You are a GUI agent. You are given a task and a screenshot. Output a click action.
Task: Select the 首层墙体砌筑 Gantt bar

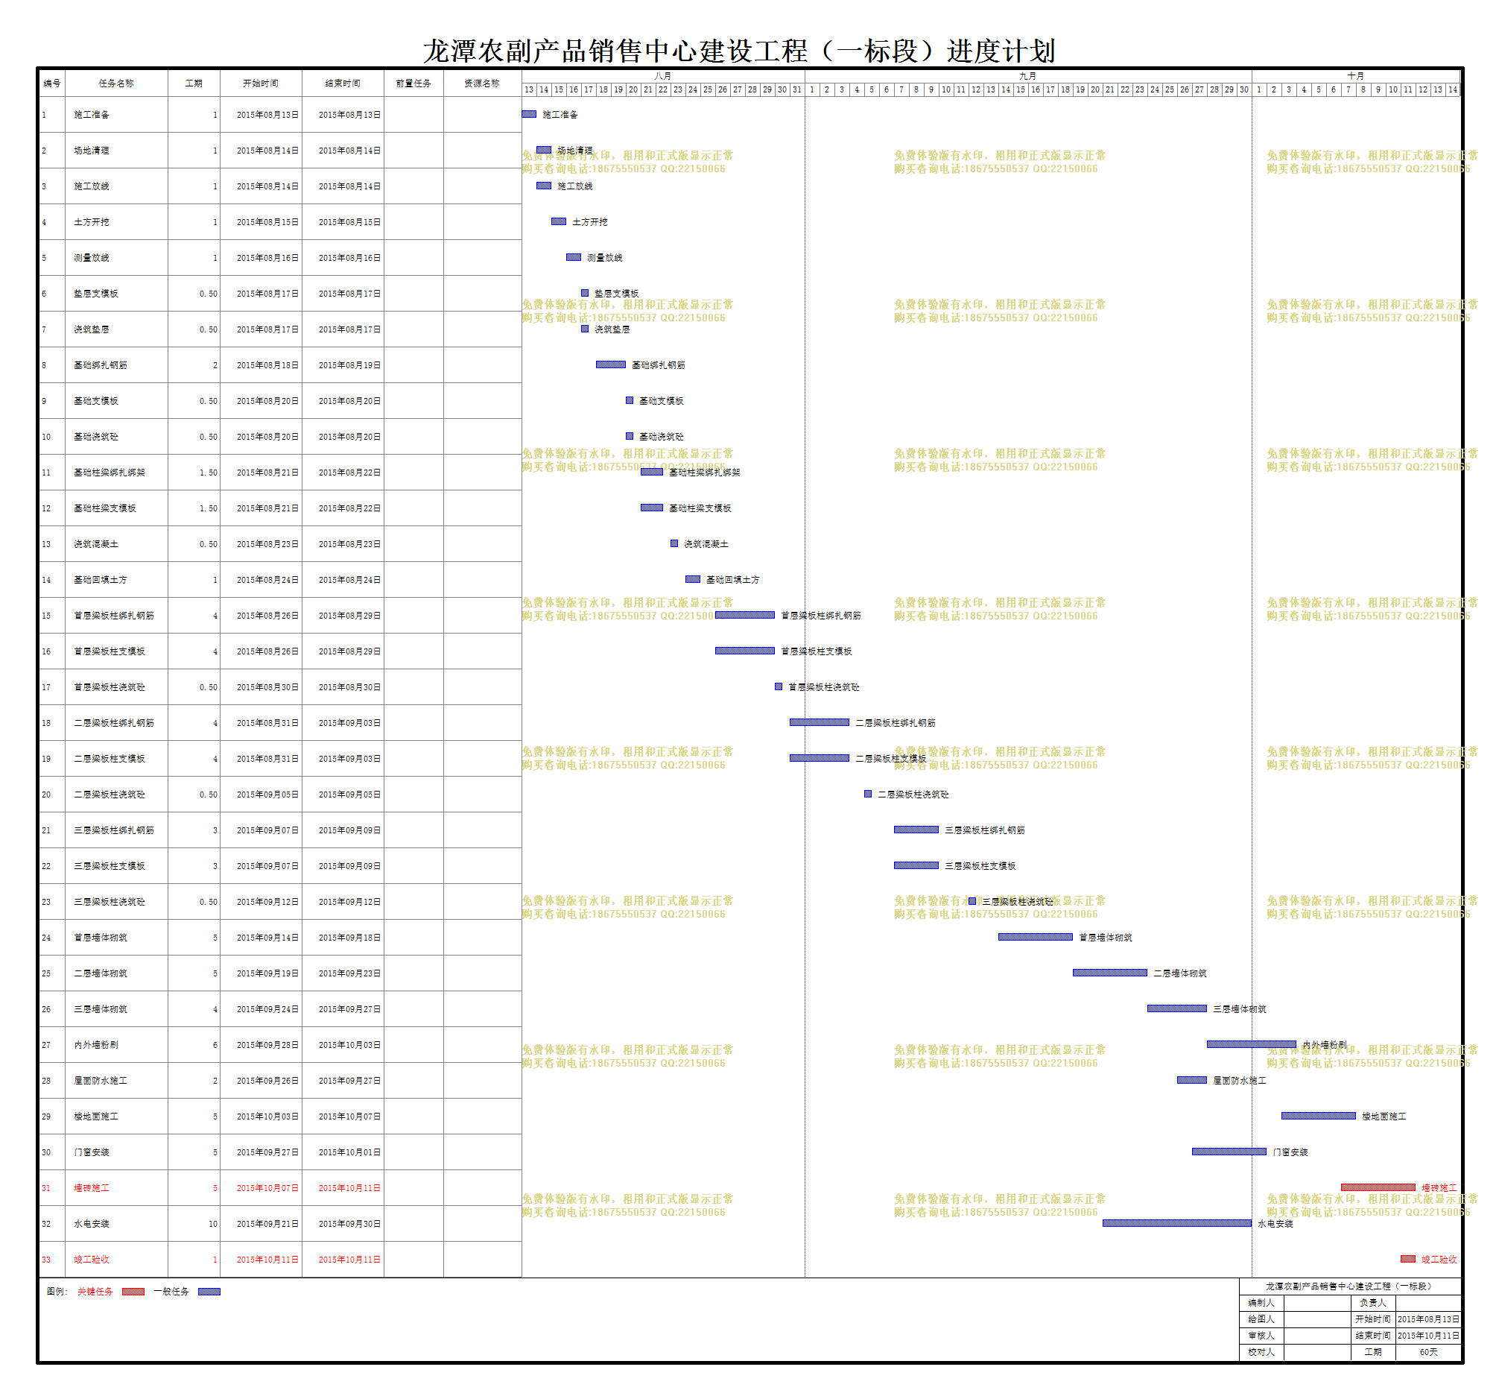click(1036, 937)
